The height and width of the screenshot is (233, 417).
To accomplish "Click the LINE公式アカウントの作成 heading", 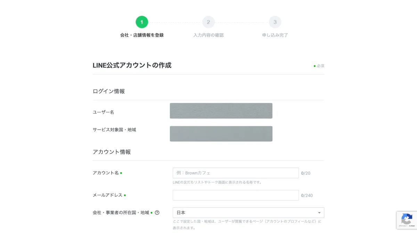I will [x=132, y=65].
